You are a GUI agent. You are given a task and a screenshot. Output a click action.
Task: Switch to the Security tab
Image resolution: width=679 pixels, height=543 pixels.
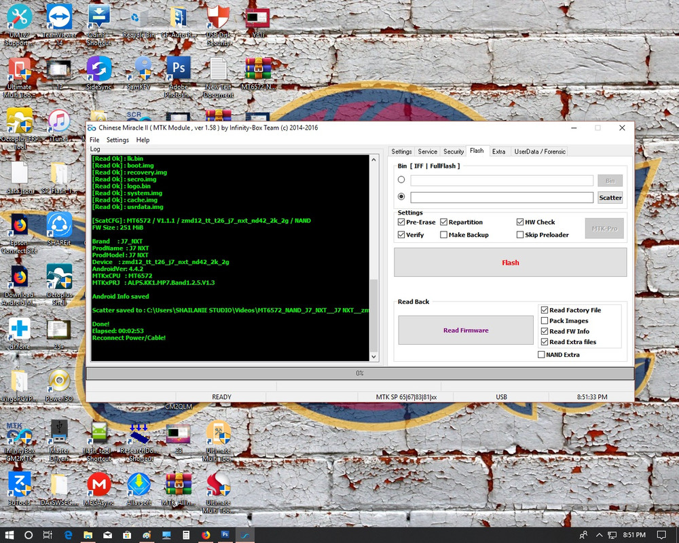[454, 151]
